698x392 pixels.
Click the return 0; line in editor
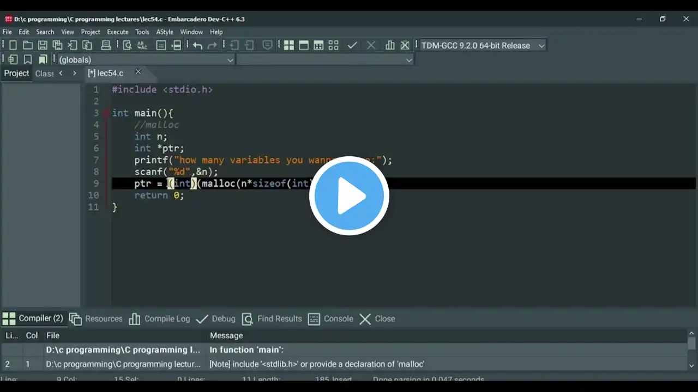159,195
